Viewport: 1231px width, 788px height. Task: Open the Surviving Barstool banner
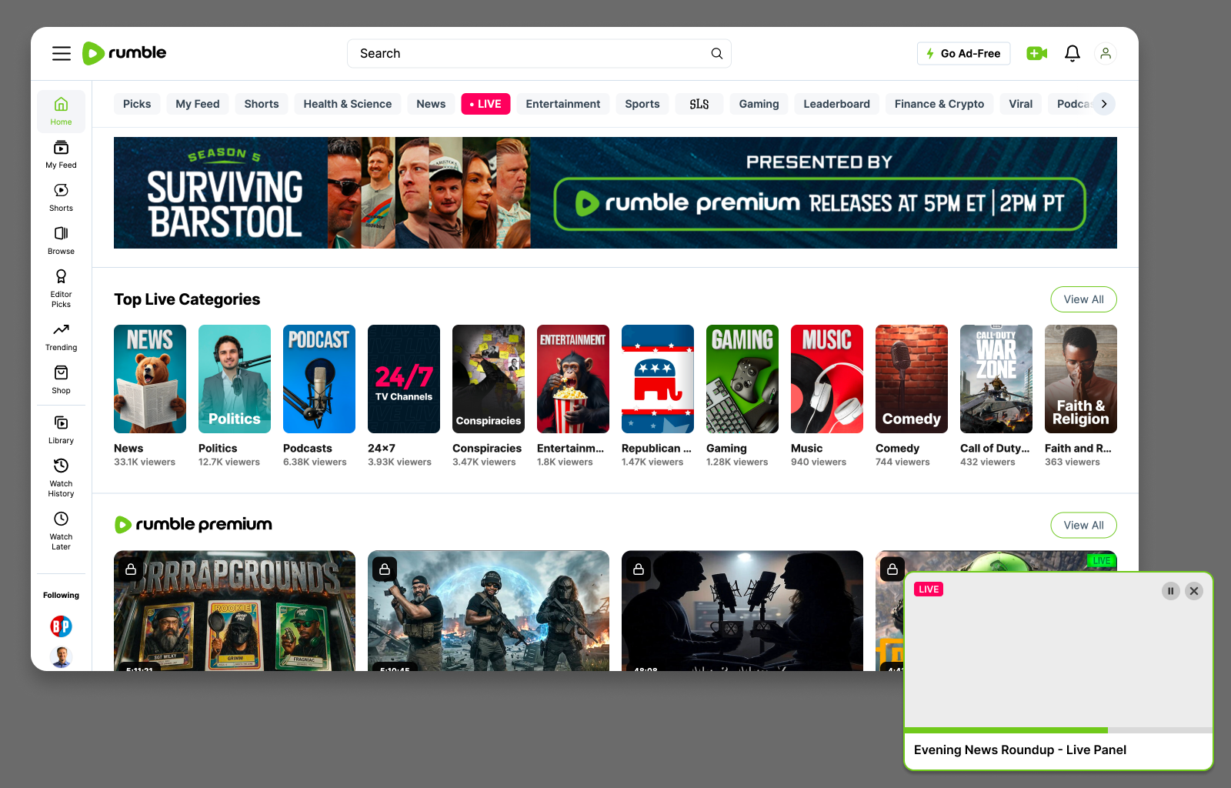(615, 192)
